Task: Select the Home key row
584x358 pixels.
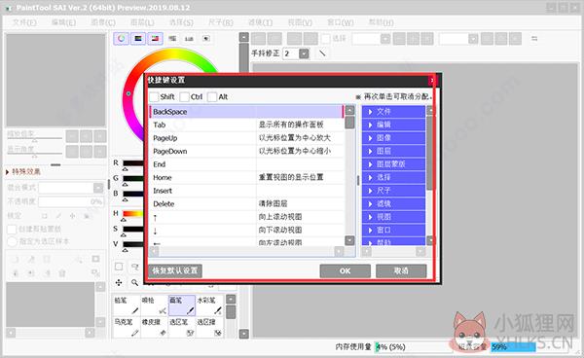Action: click(246, 177)
